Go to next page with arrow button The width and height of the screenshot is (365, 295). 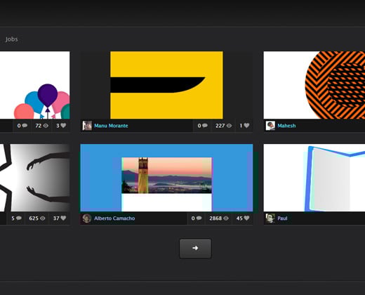tap(195, 249)
